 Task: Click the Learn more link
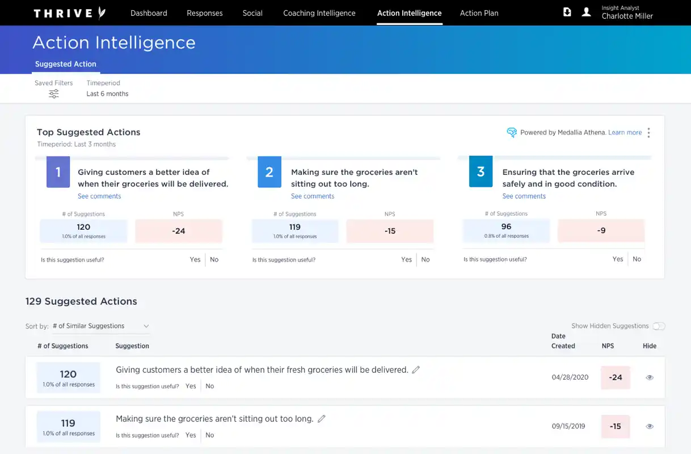[x=625, y=133]
